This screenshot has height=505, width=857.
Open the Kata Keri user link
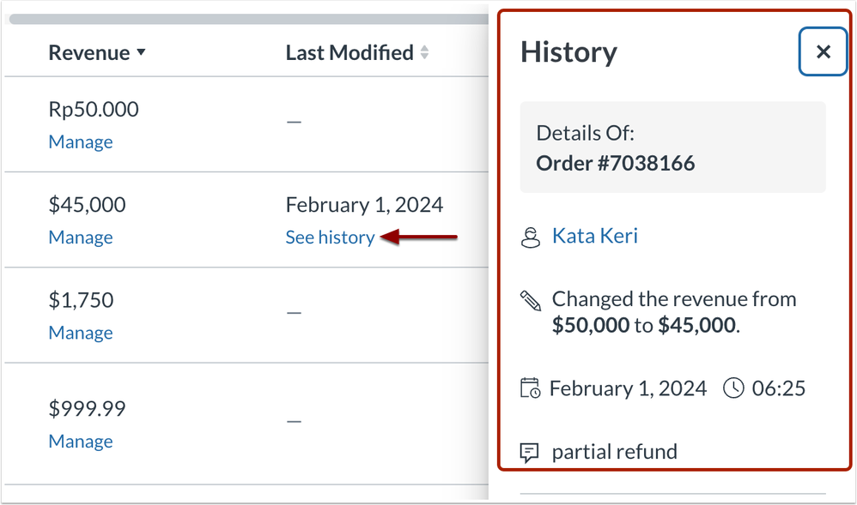click(594, 236)
